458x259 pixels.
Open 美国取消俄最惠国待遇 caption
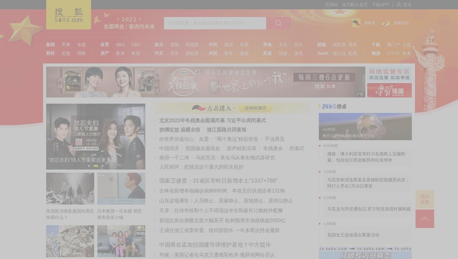pyautogui.click(x=70, y=214)
